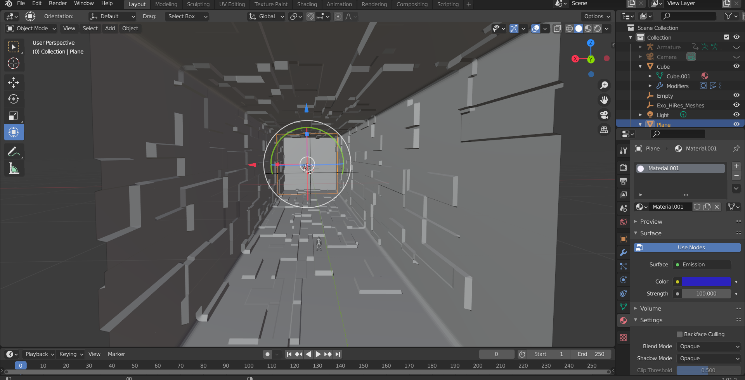
Task: Open the Add menu in viewport header
Action: pyautogui.click(x=110, y=28)
